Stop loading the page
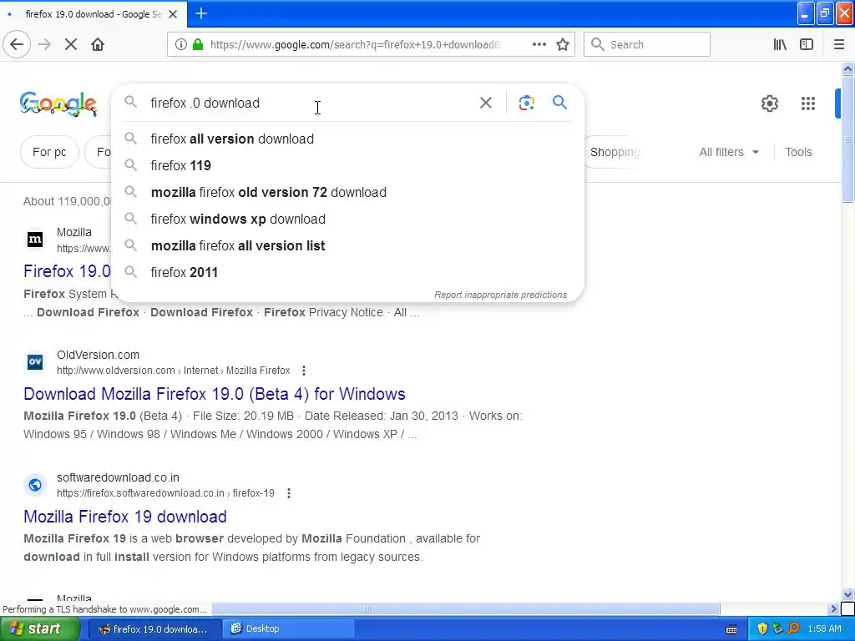Screen dimensions: 855x641 point(71,44)
